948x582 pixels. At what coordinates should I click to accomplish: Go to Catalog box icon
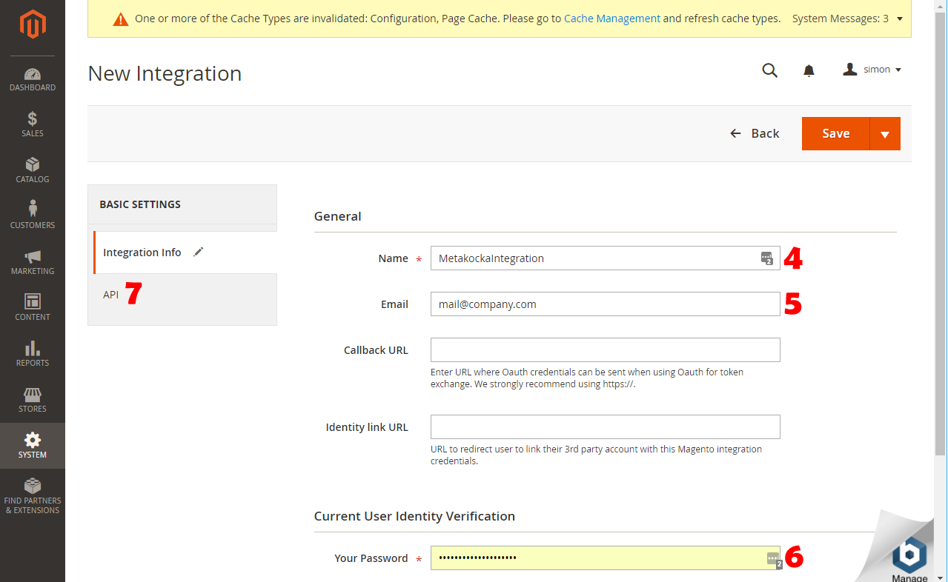[33, 165]
